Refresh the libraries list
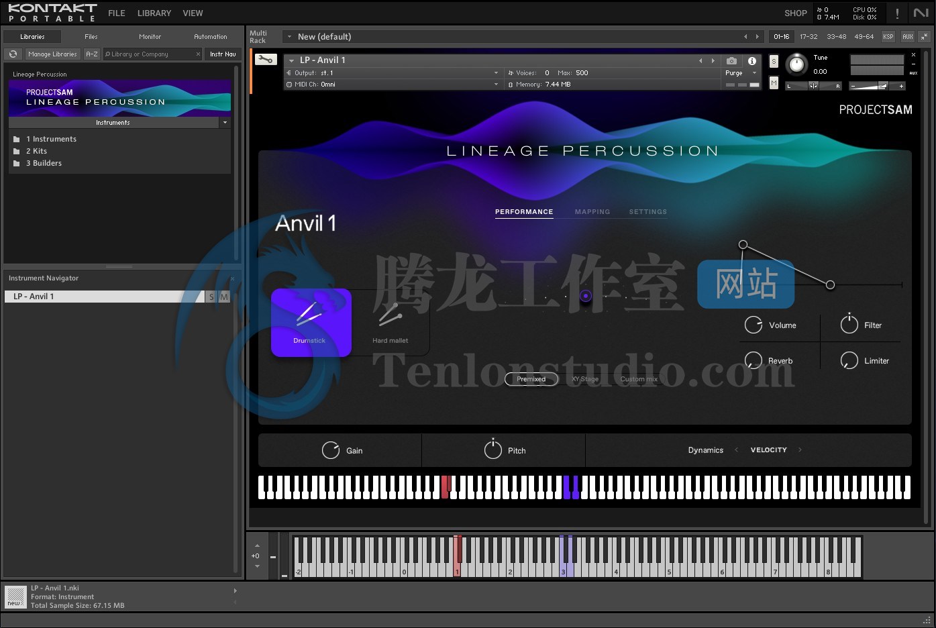Viewport: 936px width, 628px height. pos(13,54)
